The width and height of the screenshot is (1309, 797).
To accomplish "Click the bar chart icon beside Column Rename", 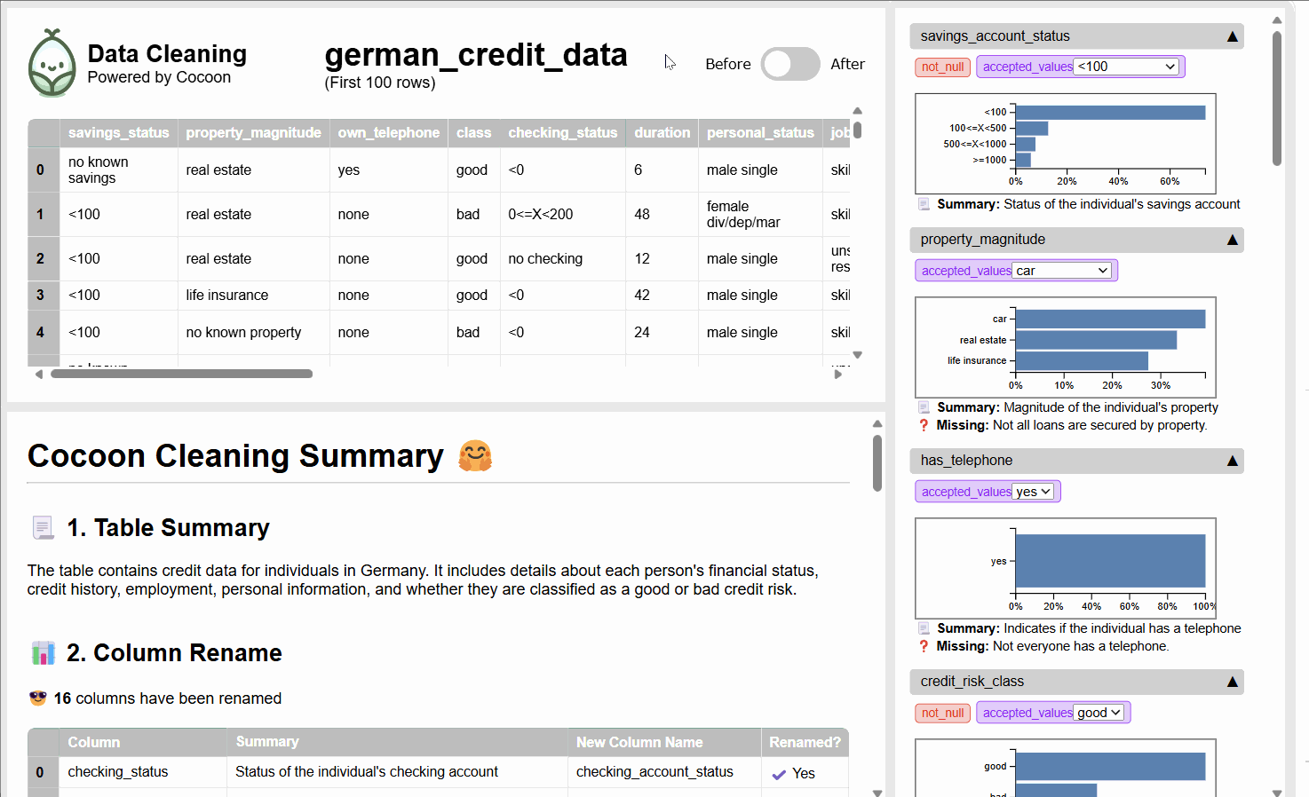I will pyautogui.click(x=43, y=653).
